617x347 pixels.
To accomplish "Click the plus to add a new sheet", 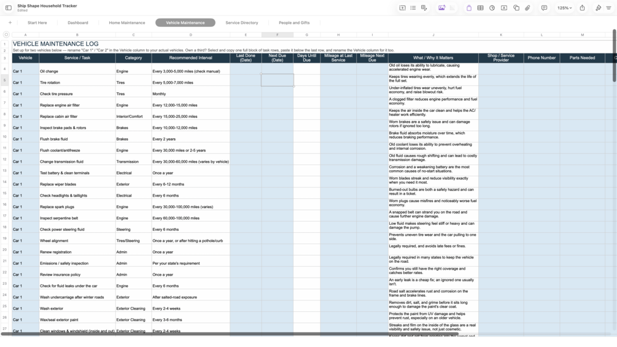I will [10, 23].
